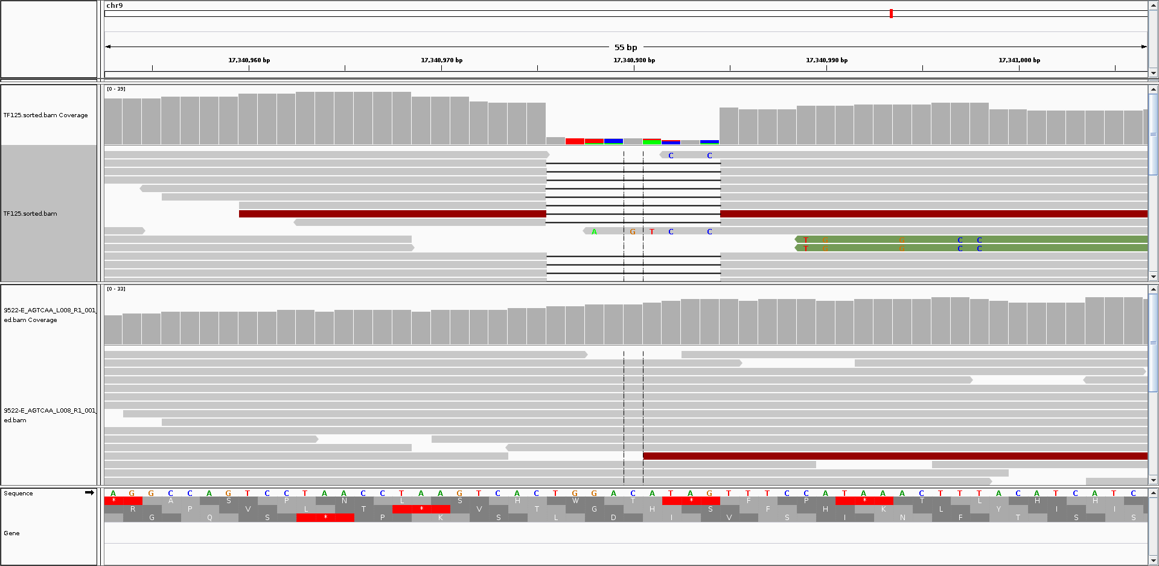Select the Sequence track label
This screenshot has height=566, width=1159.
pos(18,494)
